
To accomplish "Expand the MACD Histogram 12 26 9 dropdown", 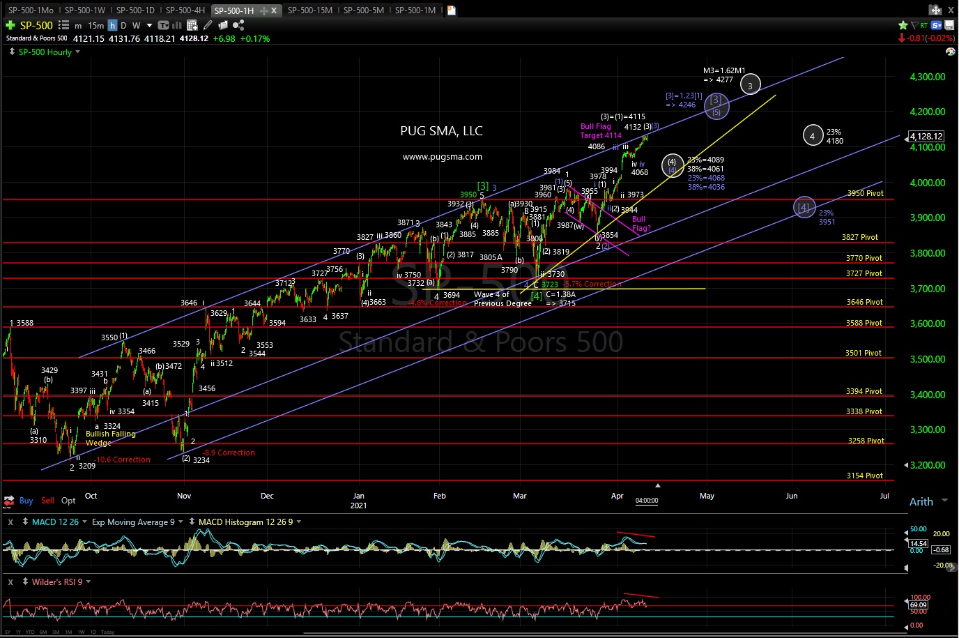I will pyautogui.click(x=300, y=522).
